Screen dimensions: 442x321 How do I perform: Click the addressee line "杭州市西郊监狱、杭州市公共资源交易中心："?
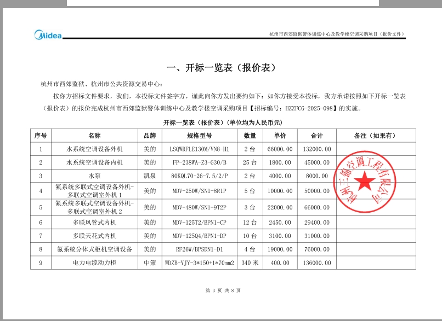pos(102,84)
